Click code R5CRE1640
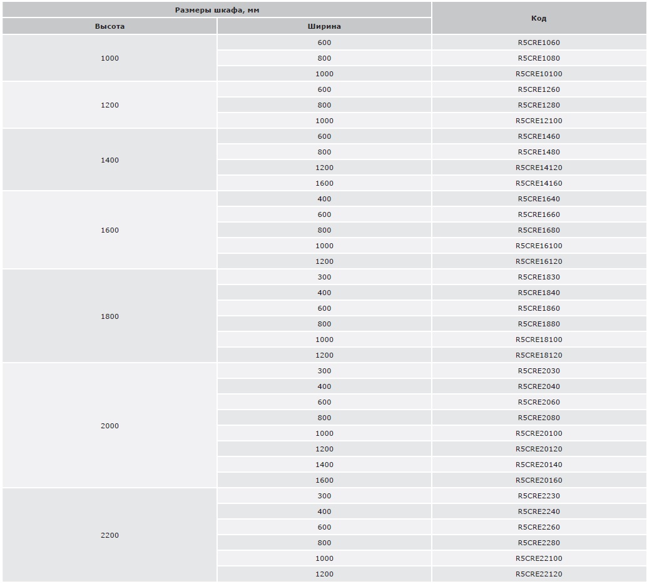Screen dimensions: 647x584 coord(539,199)
